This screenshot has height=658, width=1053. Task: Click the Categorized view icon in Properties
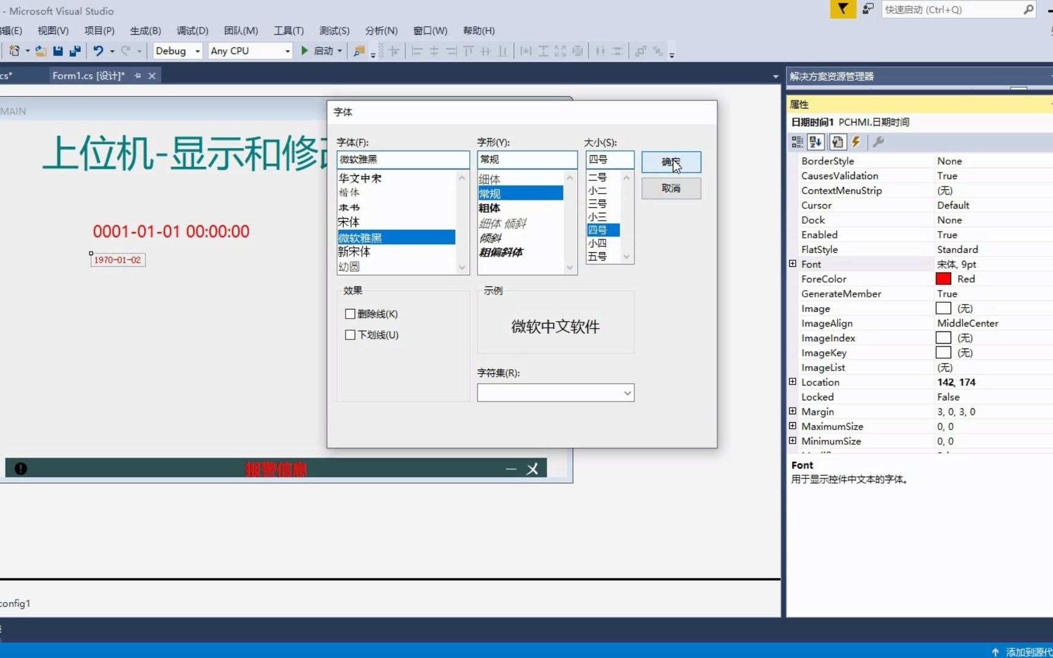tap(797, 142)
